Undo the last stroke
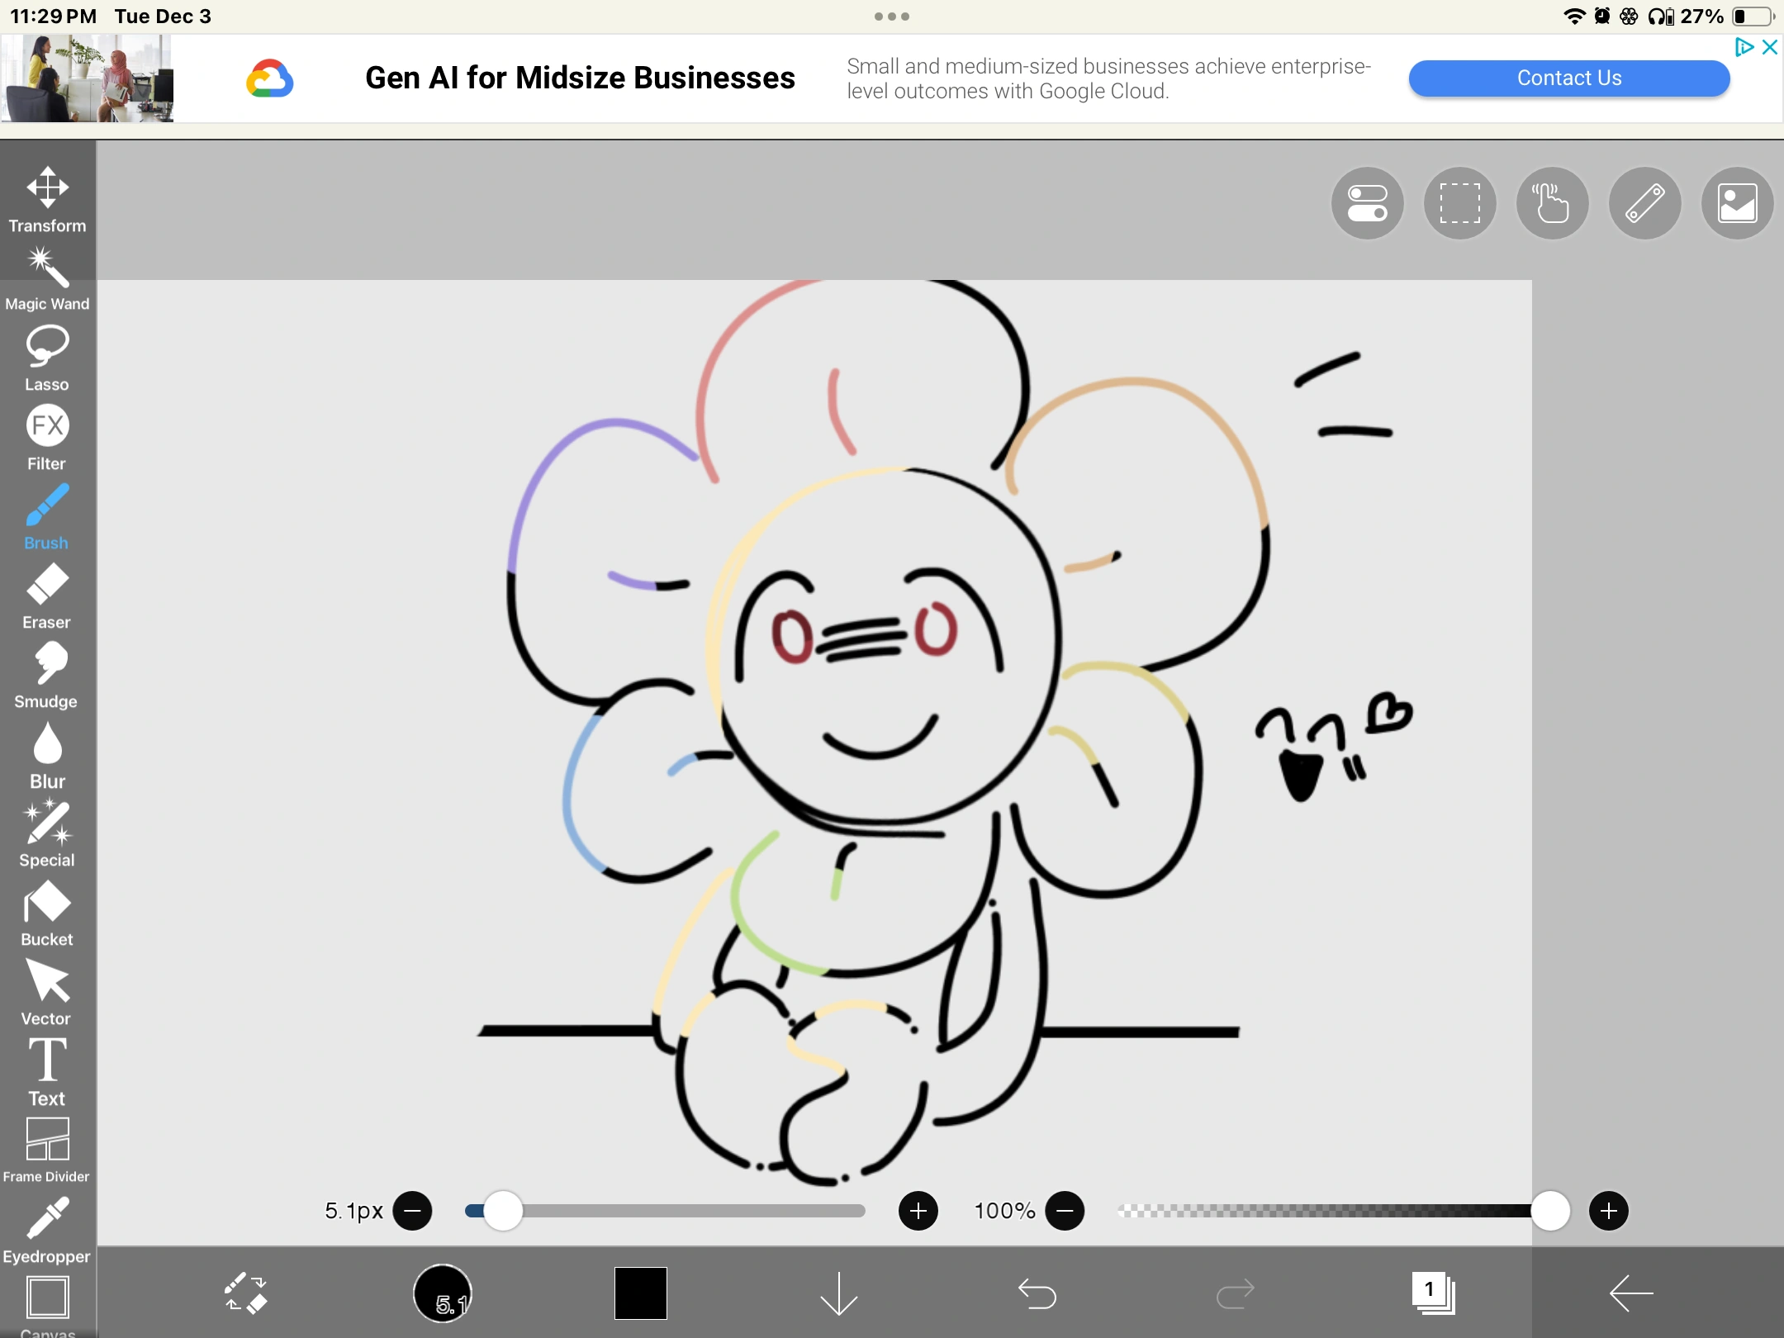Screen dimensions: 1784x1338 [x=1037, y=1293]
